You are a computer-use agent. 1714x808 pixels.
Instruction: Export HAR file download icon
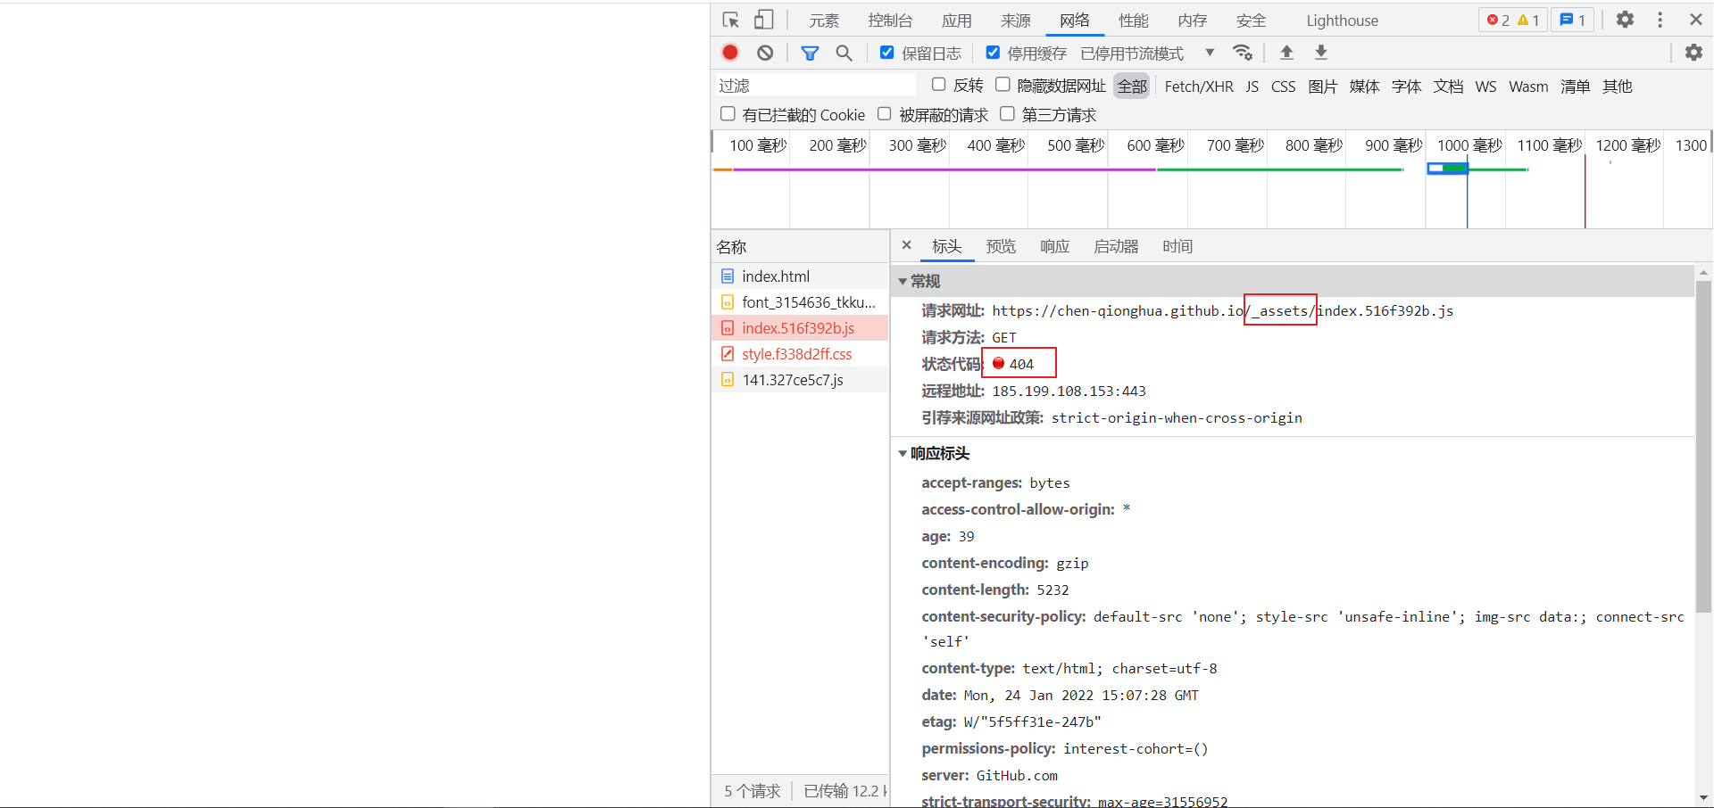coord(1321,53)
